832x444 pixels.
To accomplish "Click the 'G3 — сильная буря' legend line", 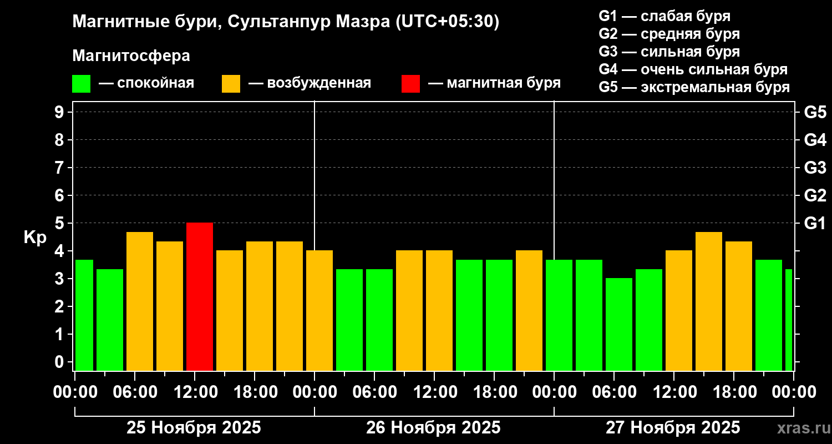I will point(669,52).
